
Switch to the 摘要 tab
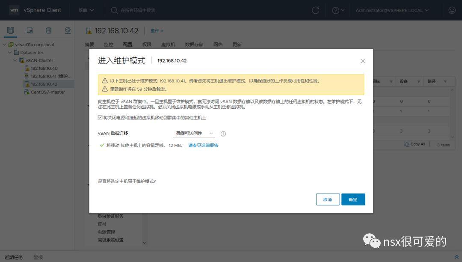click(89, 45)
